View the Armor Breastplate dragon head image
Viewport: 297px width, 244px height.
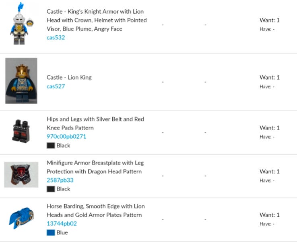21,175
